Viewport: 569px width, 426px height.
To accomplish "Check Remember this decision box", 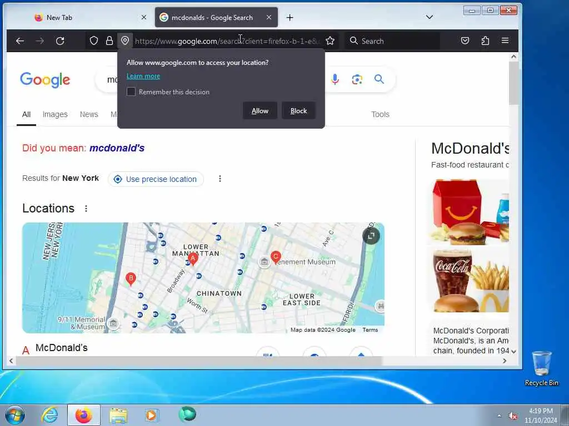I will point(131,92).
